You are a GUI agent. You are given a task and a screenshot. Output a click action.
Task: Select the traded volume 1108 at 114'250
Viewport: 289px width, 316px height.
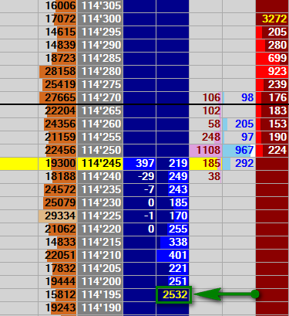(206, 150)
